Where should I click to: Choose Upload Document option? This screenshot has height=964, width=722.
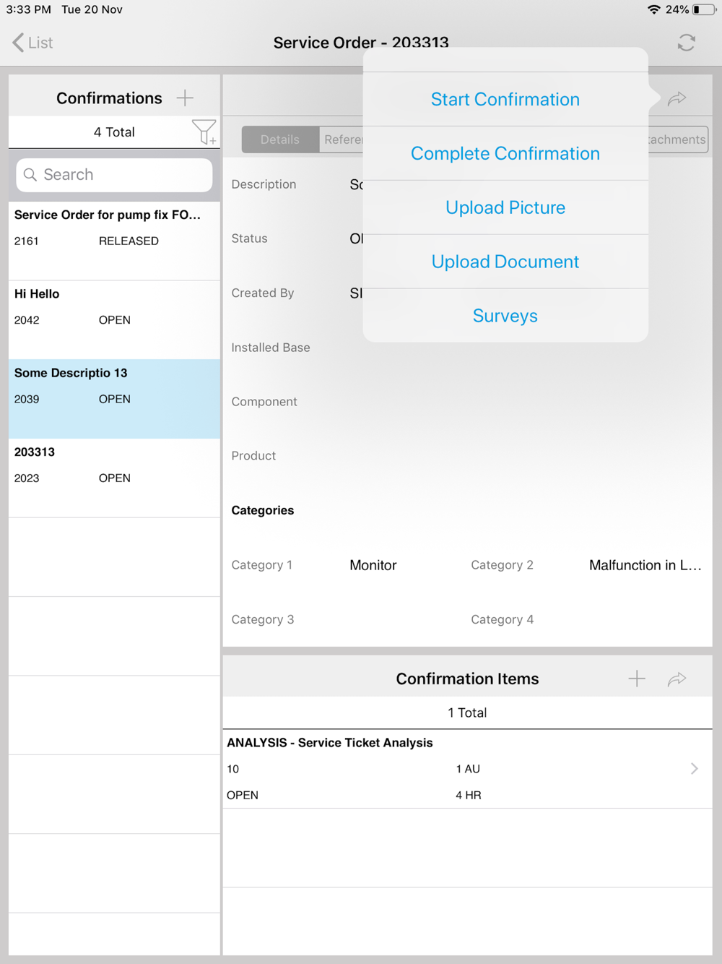click(x=505, y=262)
